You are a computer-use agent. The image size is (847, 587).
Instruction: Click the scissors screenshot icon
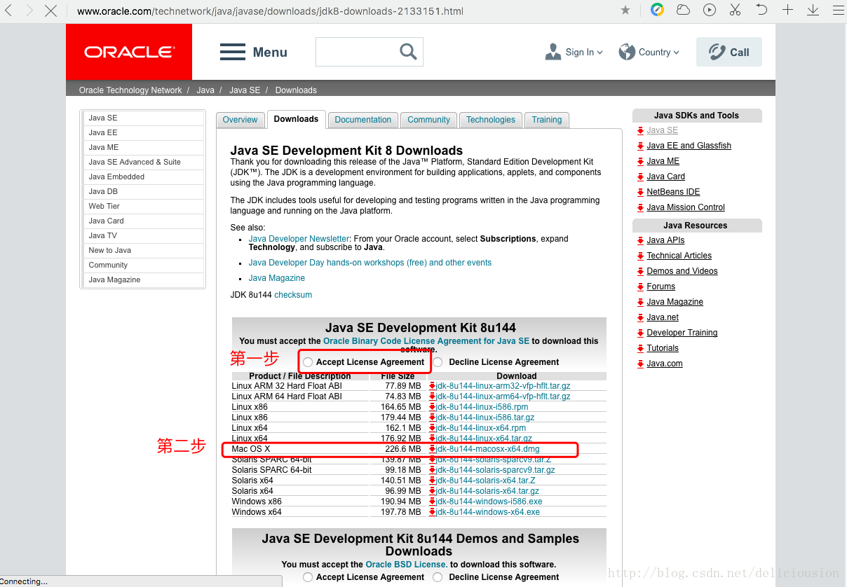coord(735,10)
